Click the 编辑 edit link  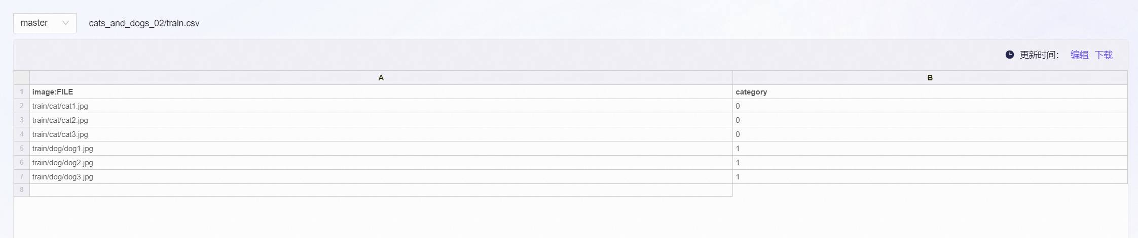[x=1079, y=55]
